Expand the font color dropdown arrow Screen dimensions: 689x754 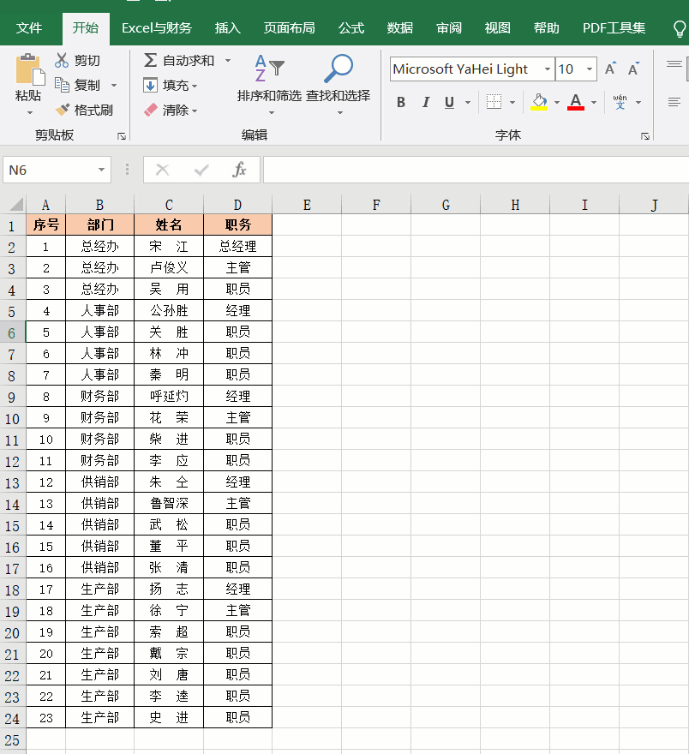594,103
